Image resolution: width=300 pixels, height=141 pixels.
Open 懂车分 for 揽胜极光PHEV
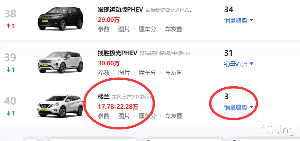[147, 73]
